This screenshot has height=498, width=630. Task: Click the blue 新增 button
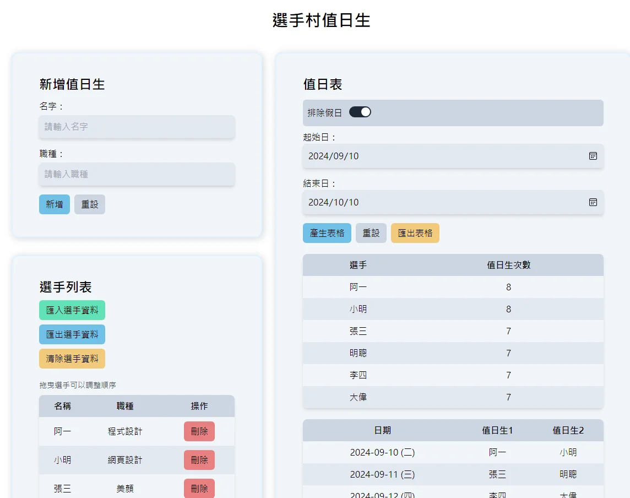click(x=54, y=204)
